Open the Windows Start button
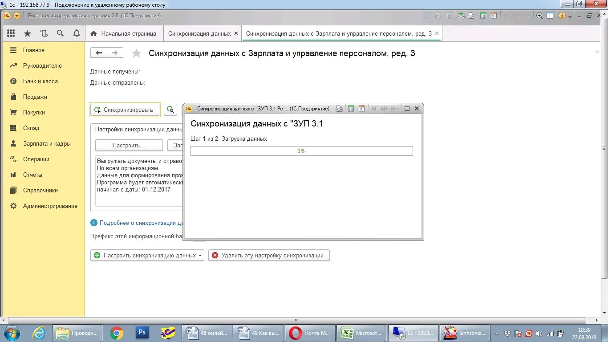608x342 pixels. coord(11,333)
